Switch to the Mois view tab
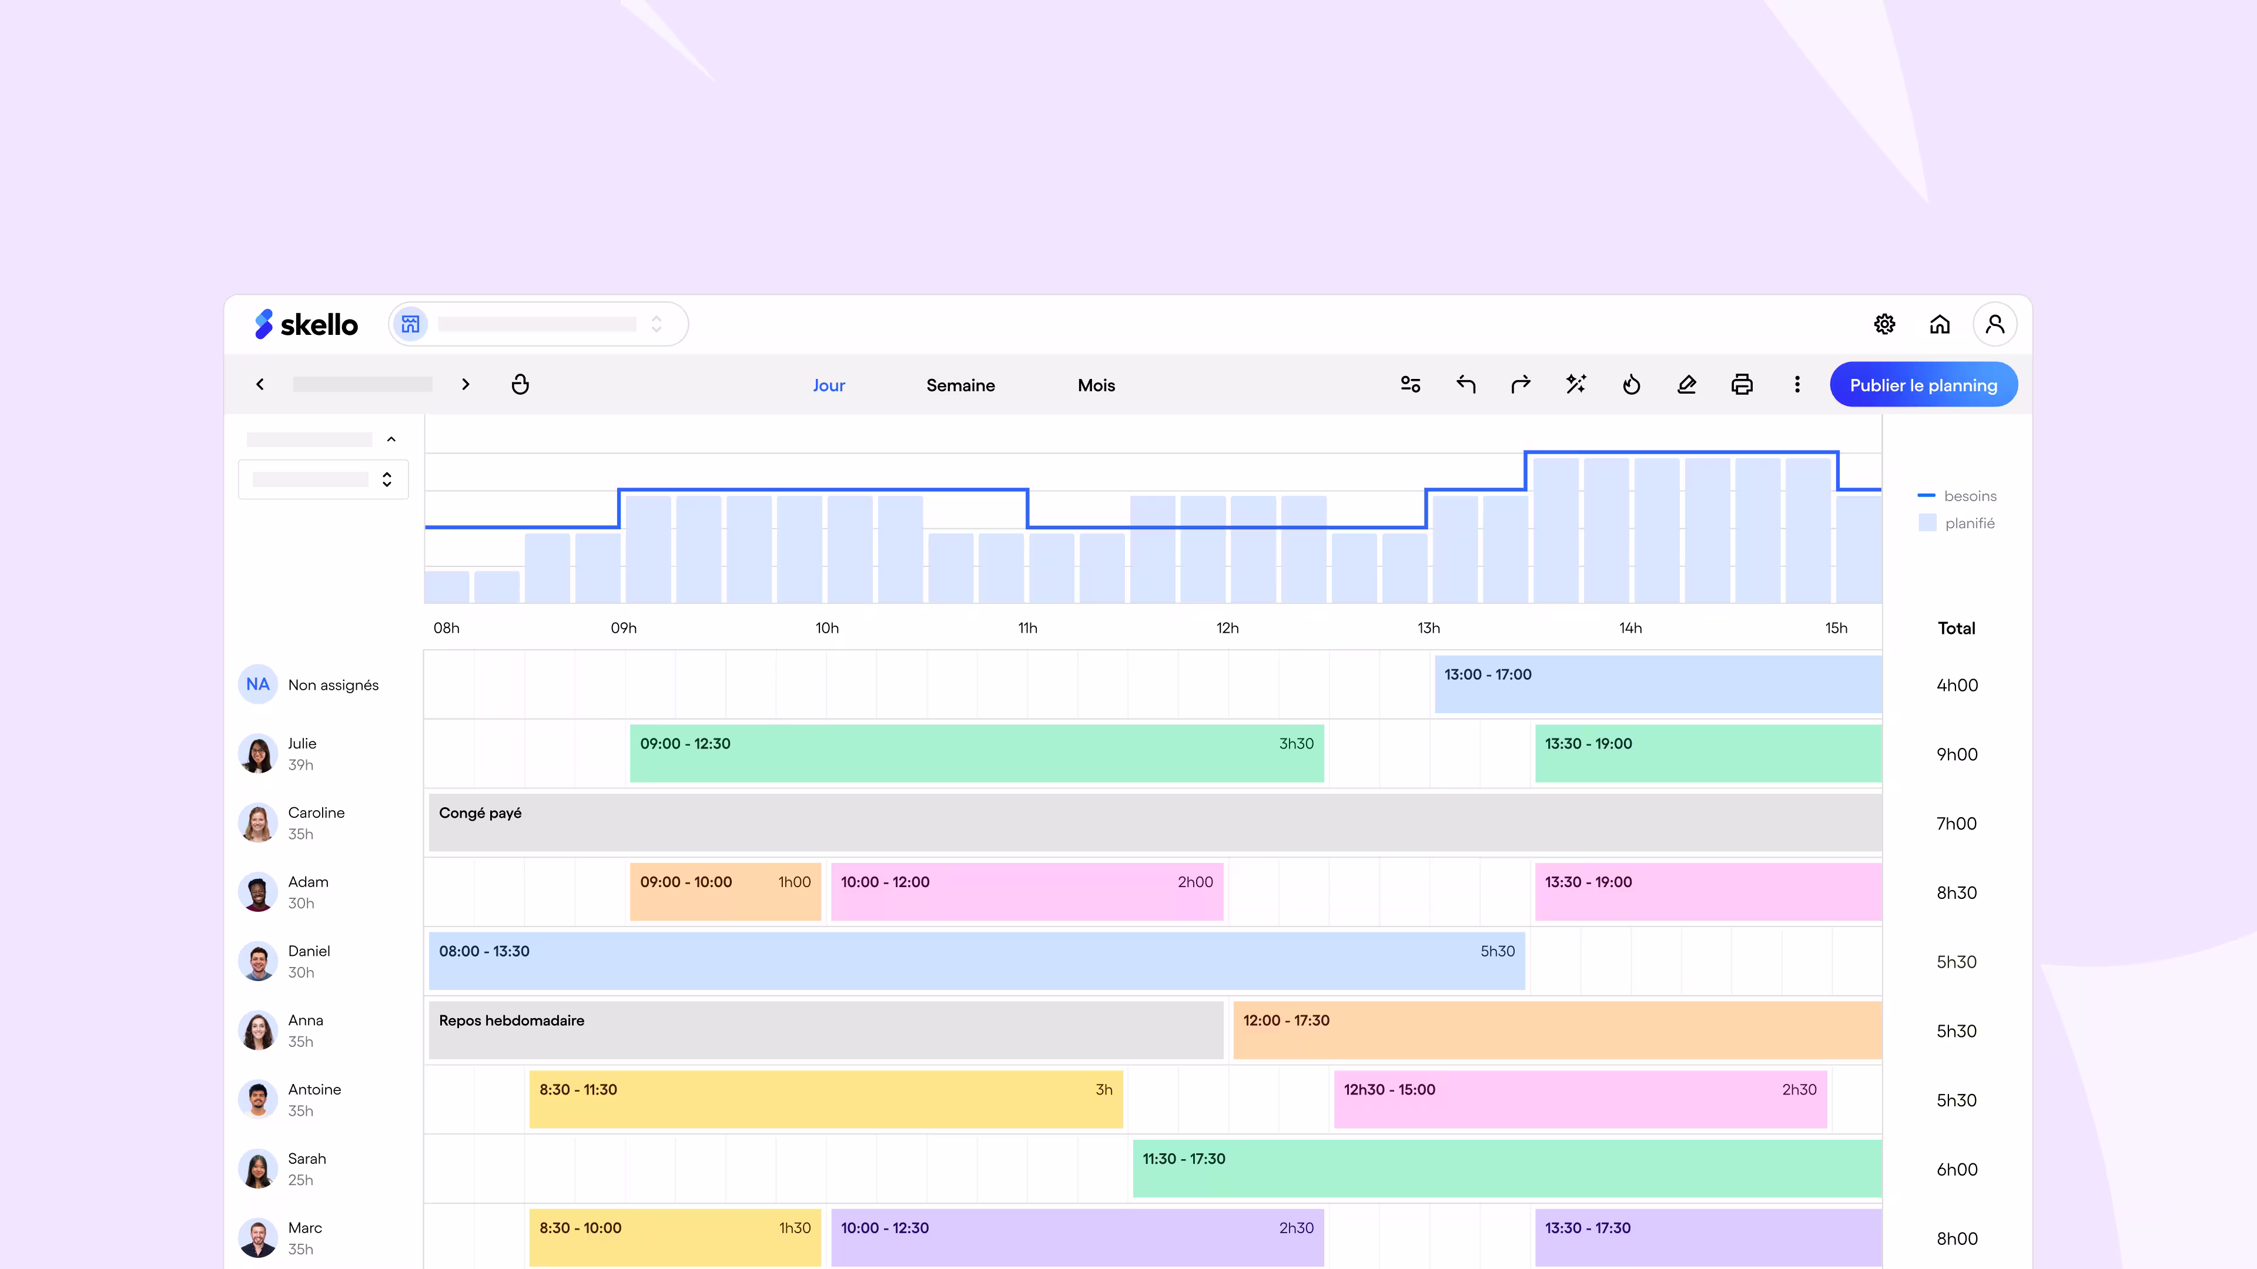The height and width of the screenshot is (1269, 2257). [x=1096, y=385]
